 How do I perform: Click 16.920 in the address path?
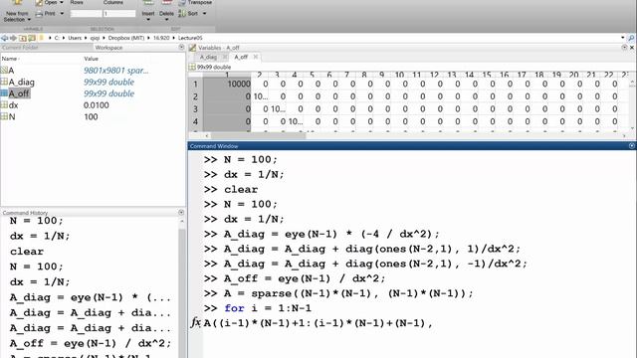[161, 38]
